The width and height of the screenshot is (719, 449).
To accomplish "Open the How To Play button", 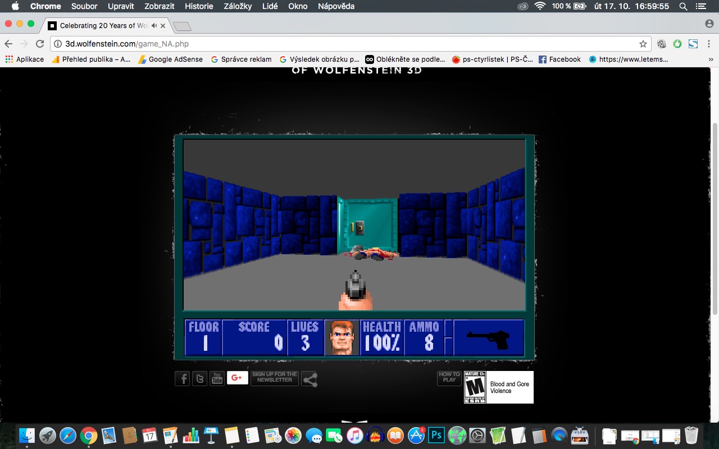I will coord(449,378).
